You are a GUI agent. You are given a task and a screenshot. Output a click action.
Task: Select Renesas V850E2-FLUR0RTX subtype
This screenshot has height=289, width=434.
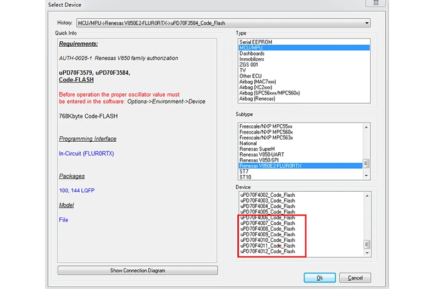(301, 166)
